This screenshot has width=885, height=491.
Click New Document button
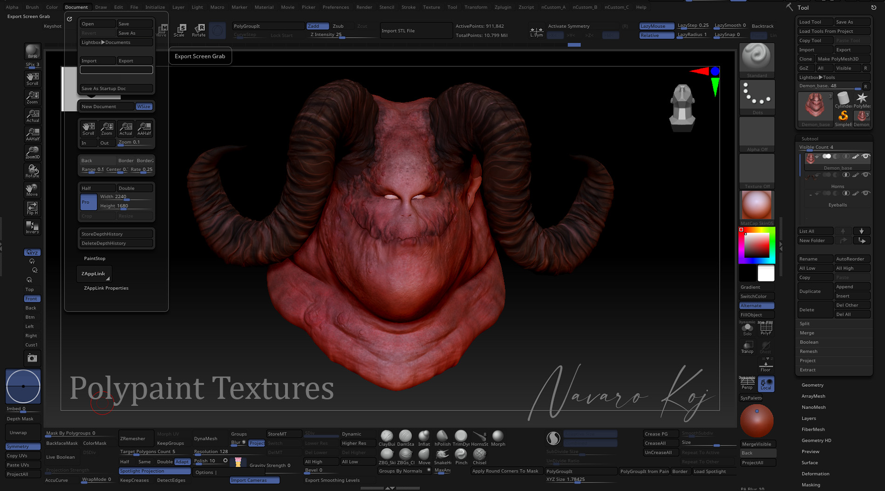click(x=106, y=107)
